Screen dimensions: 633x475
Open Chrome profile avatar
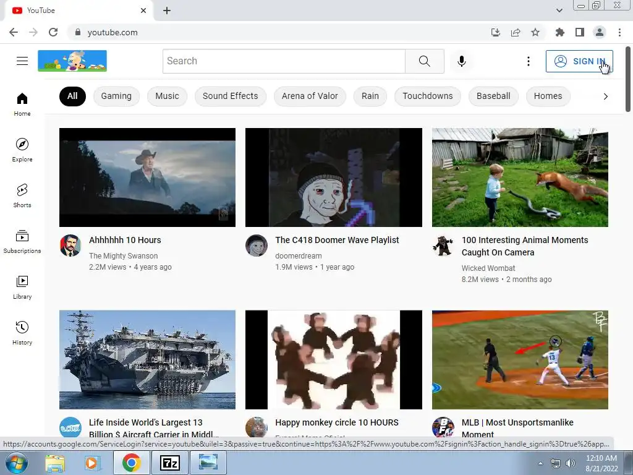(x=600, y=32)
